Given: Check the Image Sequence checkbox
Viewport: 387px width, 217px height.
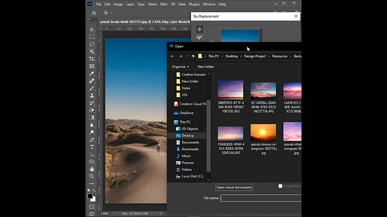Looking at the screenshot, I should 281,186.
